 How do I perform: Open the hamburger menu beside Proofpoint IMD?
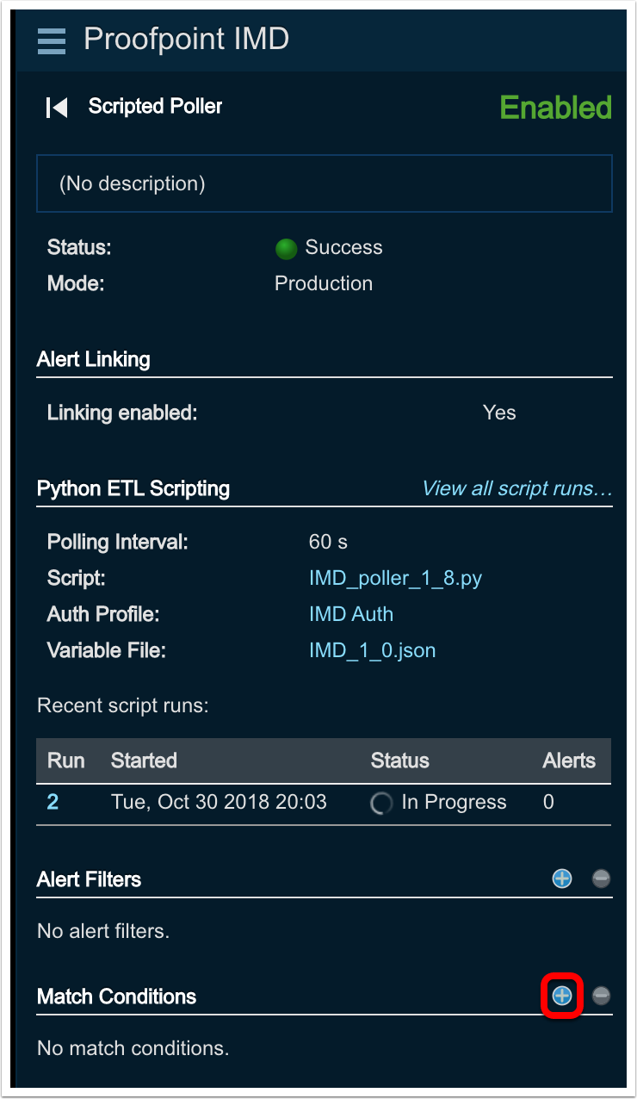[52, 40]
